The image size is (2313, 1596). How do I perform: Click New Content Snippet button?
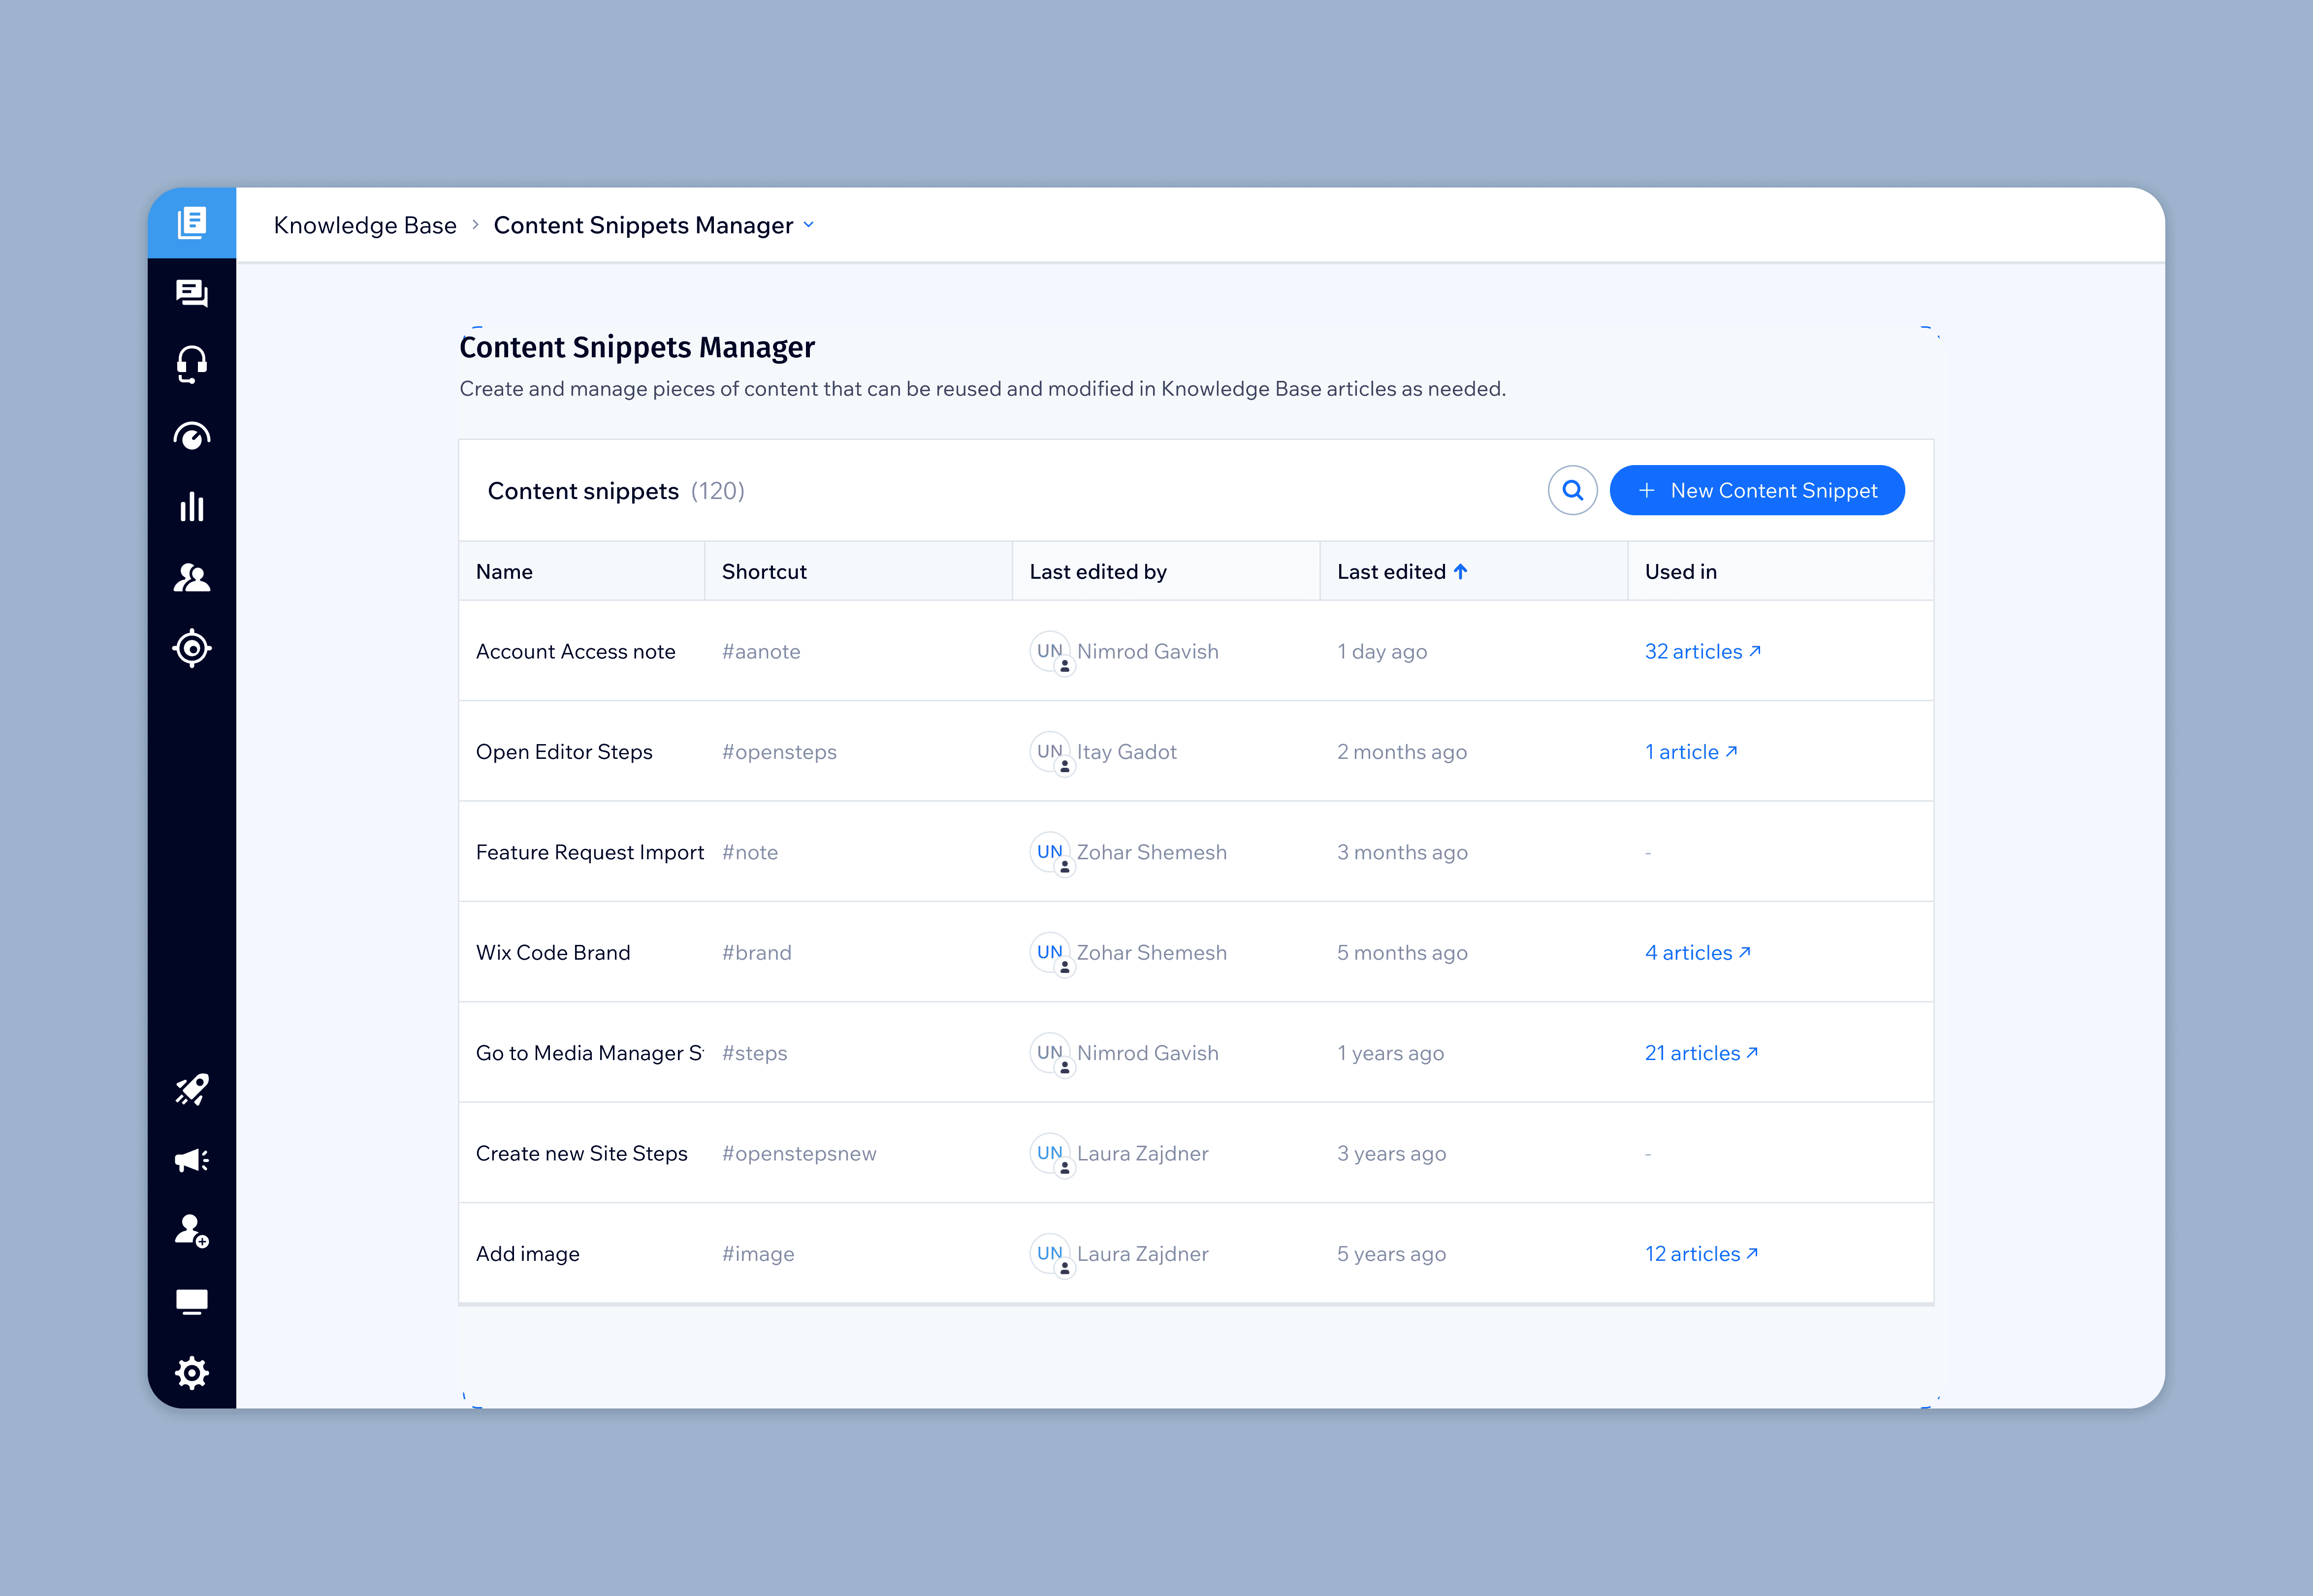click(x=1756, y=490)
